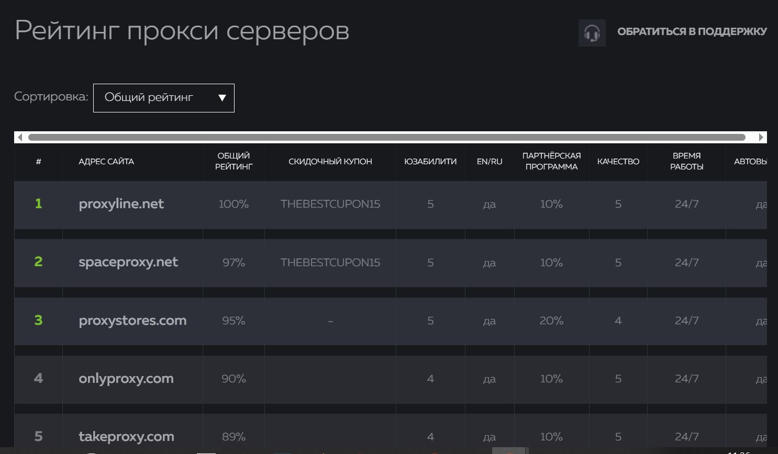Image resolution: width=778 pixels, height=454 pixels.
Task: Open the spaceproxy.net site link
Action: [128, 262]
